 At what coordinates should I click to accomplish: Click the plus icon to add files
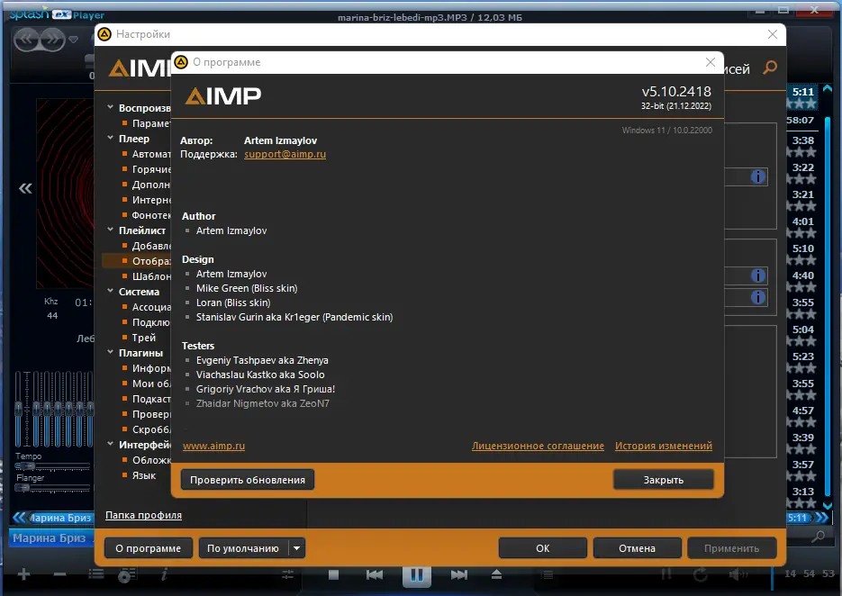[x=22, y=574]
